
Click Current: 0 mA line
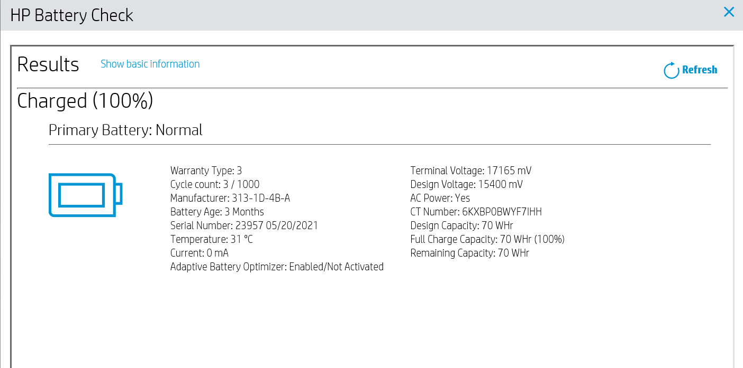[200, 253]
